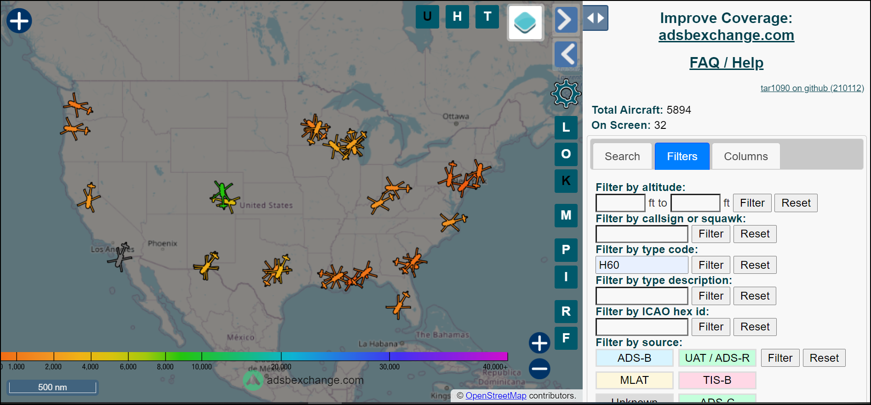Open the FAQ / Help link
The image size is (871, 405).
click(x=726, y=63)
